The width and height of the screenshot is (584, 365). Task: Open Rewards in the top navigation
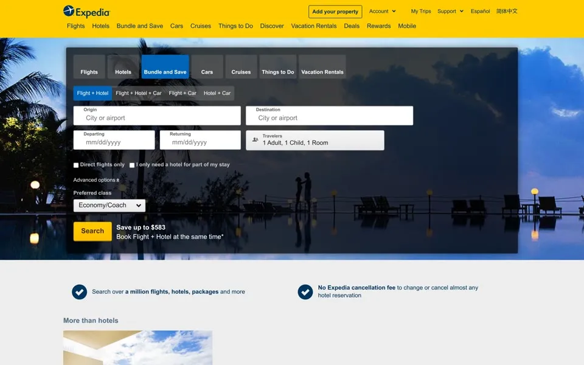pos(379,26)
